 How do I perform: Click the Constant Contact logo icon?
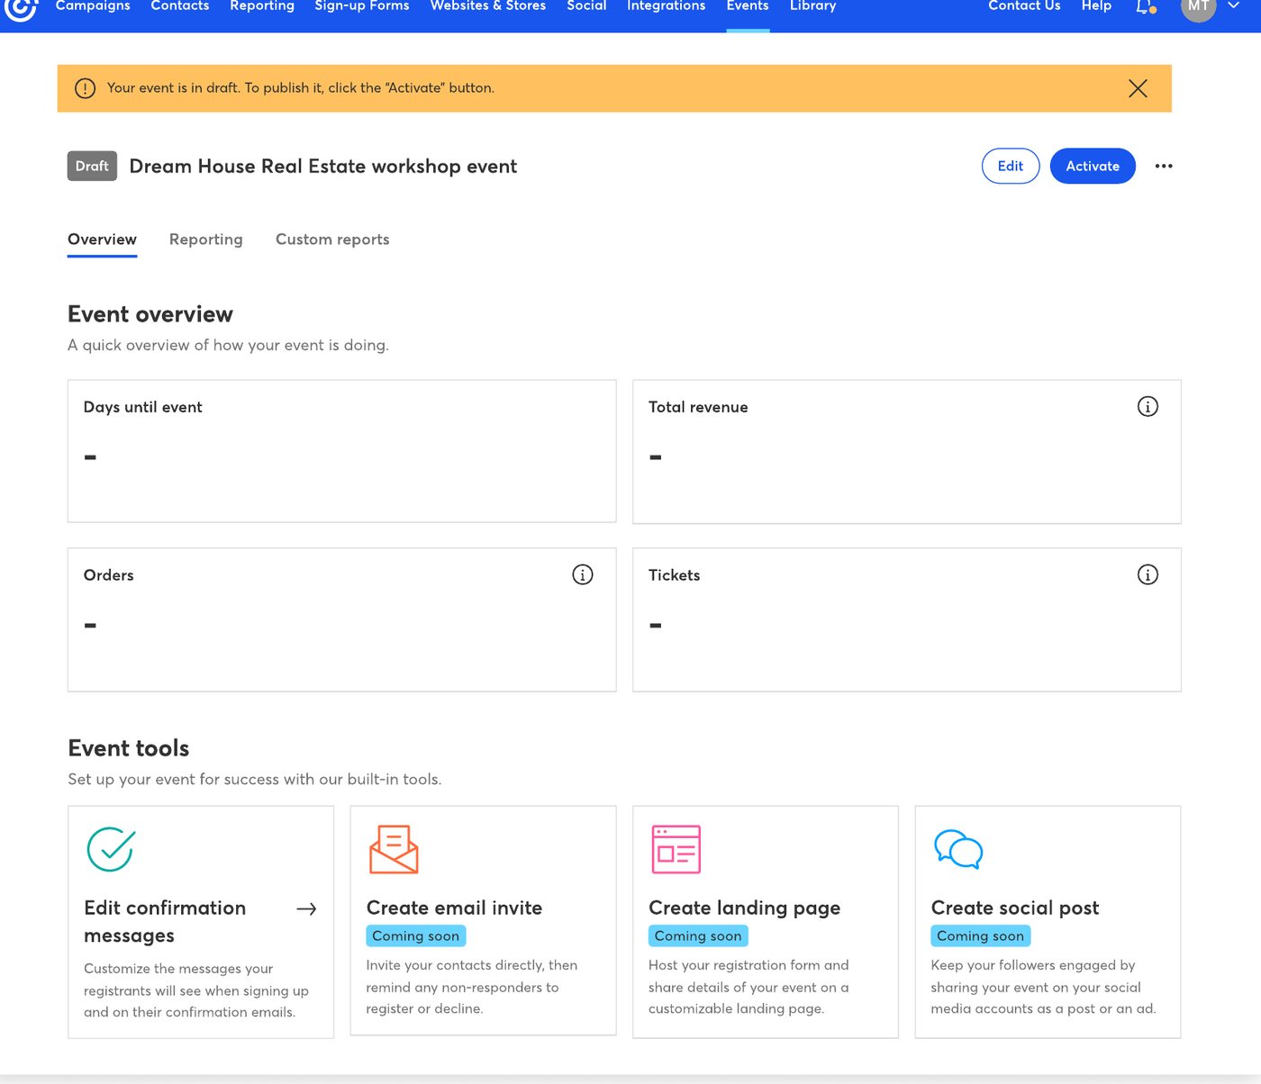click(20, 7)
